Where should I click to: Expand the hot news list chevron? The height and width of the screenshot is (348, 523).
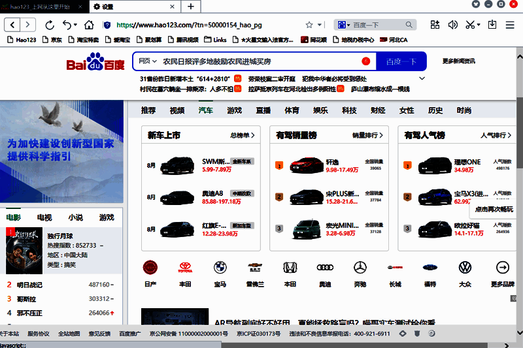pos(422,78)
